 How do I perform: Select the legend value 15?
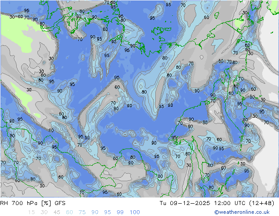coord(31,212)
